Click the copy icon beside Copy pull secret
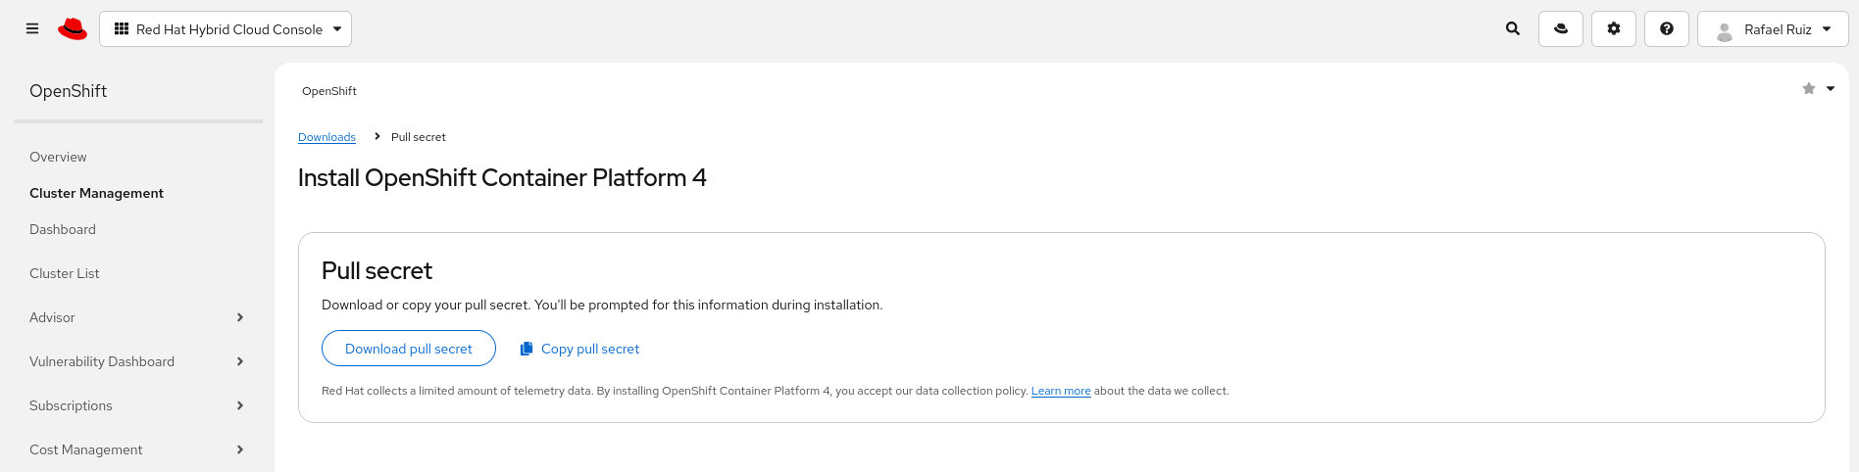 527,349
